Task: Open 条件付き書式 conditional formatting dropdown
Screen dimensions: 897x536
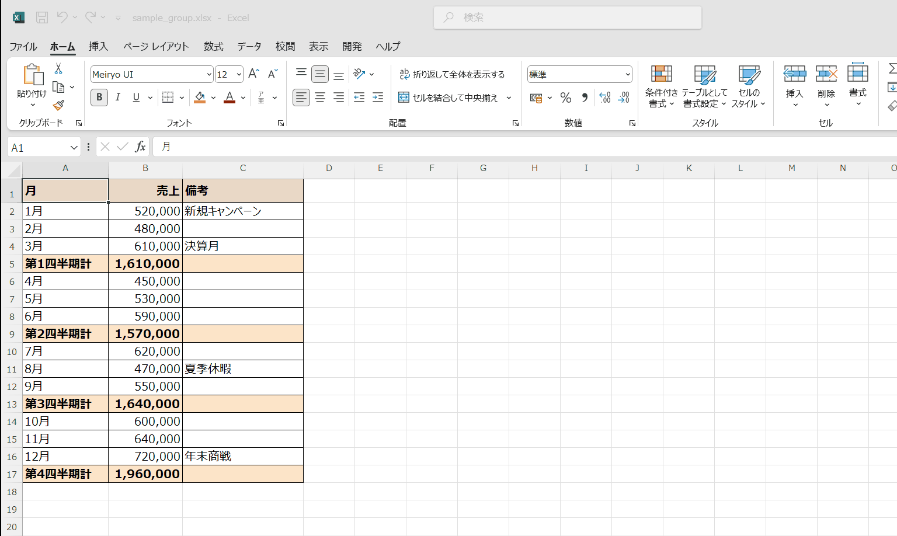Action: coord(662,86)
